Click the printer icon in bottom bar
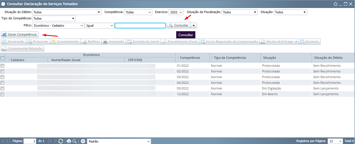The height and width of the screenshot is (144, 355). click(69, 141)
